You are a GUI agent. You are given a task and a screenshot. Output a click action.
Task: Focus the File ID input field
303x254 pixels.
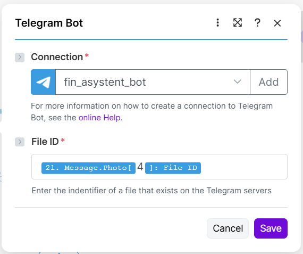coord(159,167)
